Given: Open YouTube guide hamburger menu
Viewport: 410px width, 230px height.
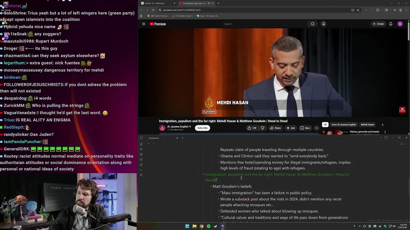Looking at the screenshot, I should [x=143, y=24].
